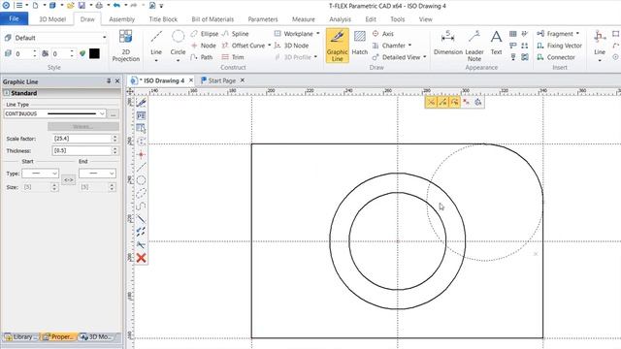Select the Text tool
This screenshot has width=621, height=349.
pyautogui.click(x=496, y=43)
